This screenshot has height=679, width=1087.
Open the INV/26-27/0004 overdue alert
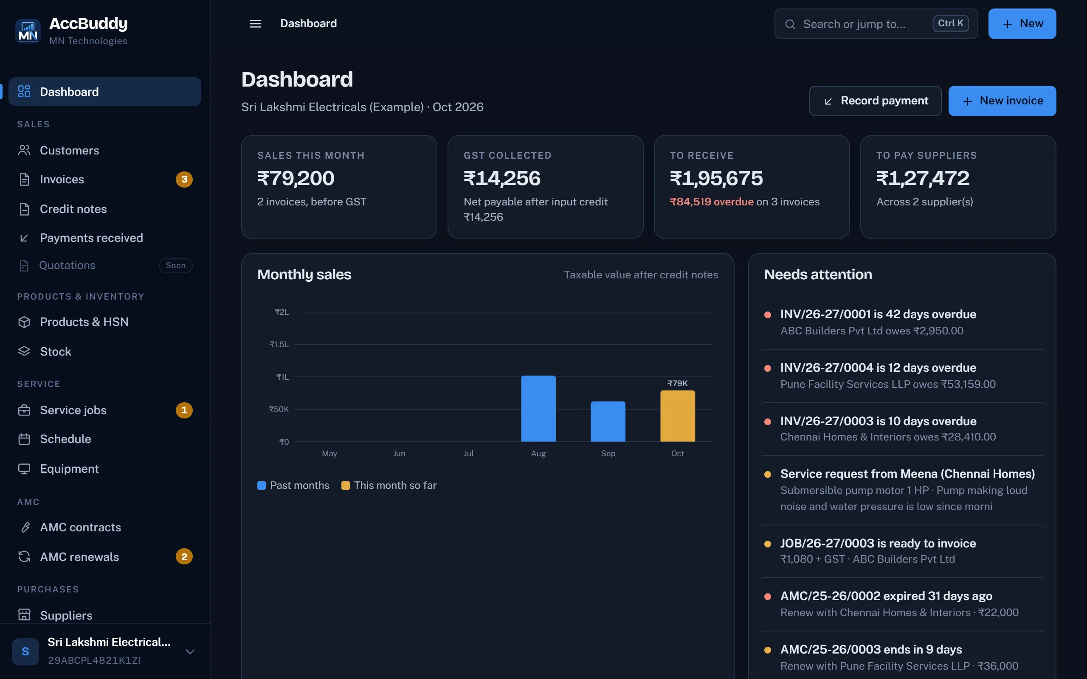click(902, 376)
